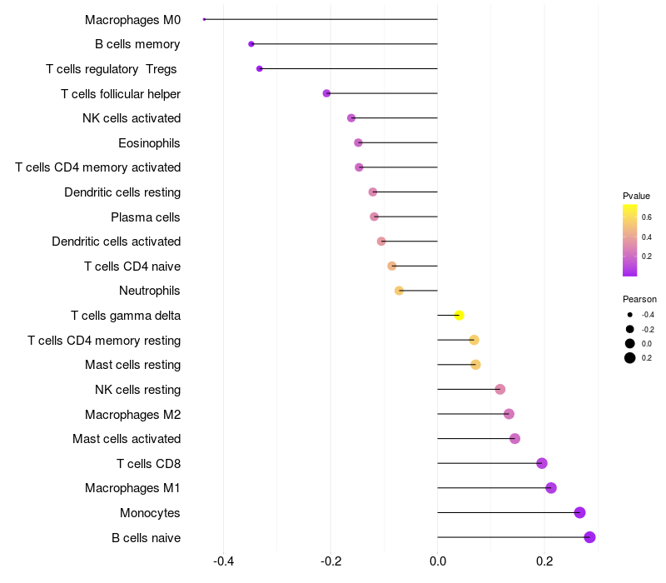Select the Macrophages M1 dot
The width and height of the screenshot is (666, 583).
[551, 488]
